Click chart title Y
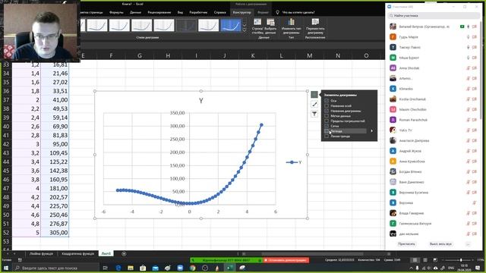486x273 pixels. [x=200, y=101]
